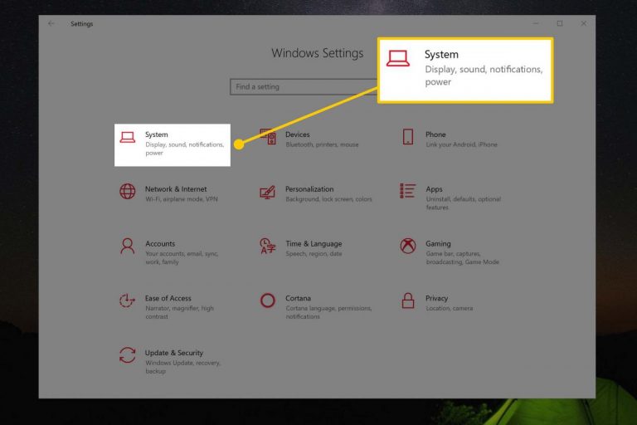Minimize the Settings window
This screenshot has width=637, height=425.
point(536,23)
